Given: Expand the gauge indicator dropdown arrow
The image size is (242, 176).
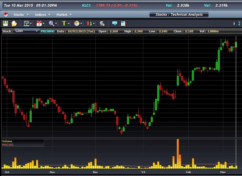Looking at the screenshot, I should point(81,24).
